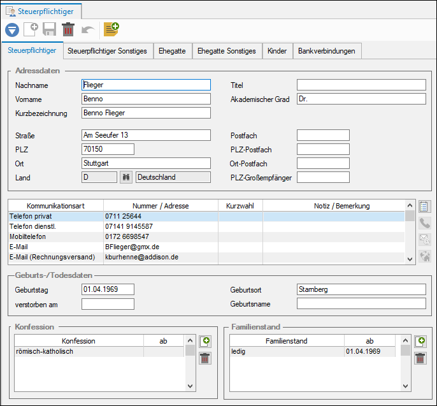Image resolution: width=437 pixels, height=406 pixels.
Task: Click the Kommunikationsart column header
Action: pos(56,206)
